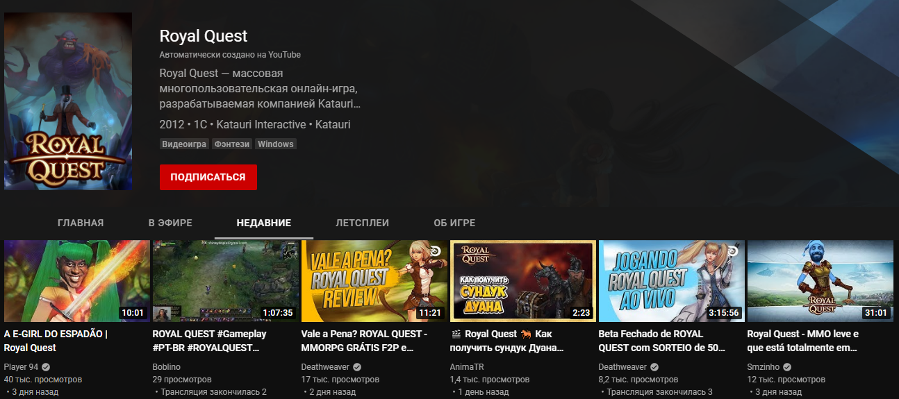Open the сундук Дуана video thumbnail
The image size is (899, 399).
coord(523,281)
